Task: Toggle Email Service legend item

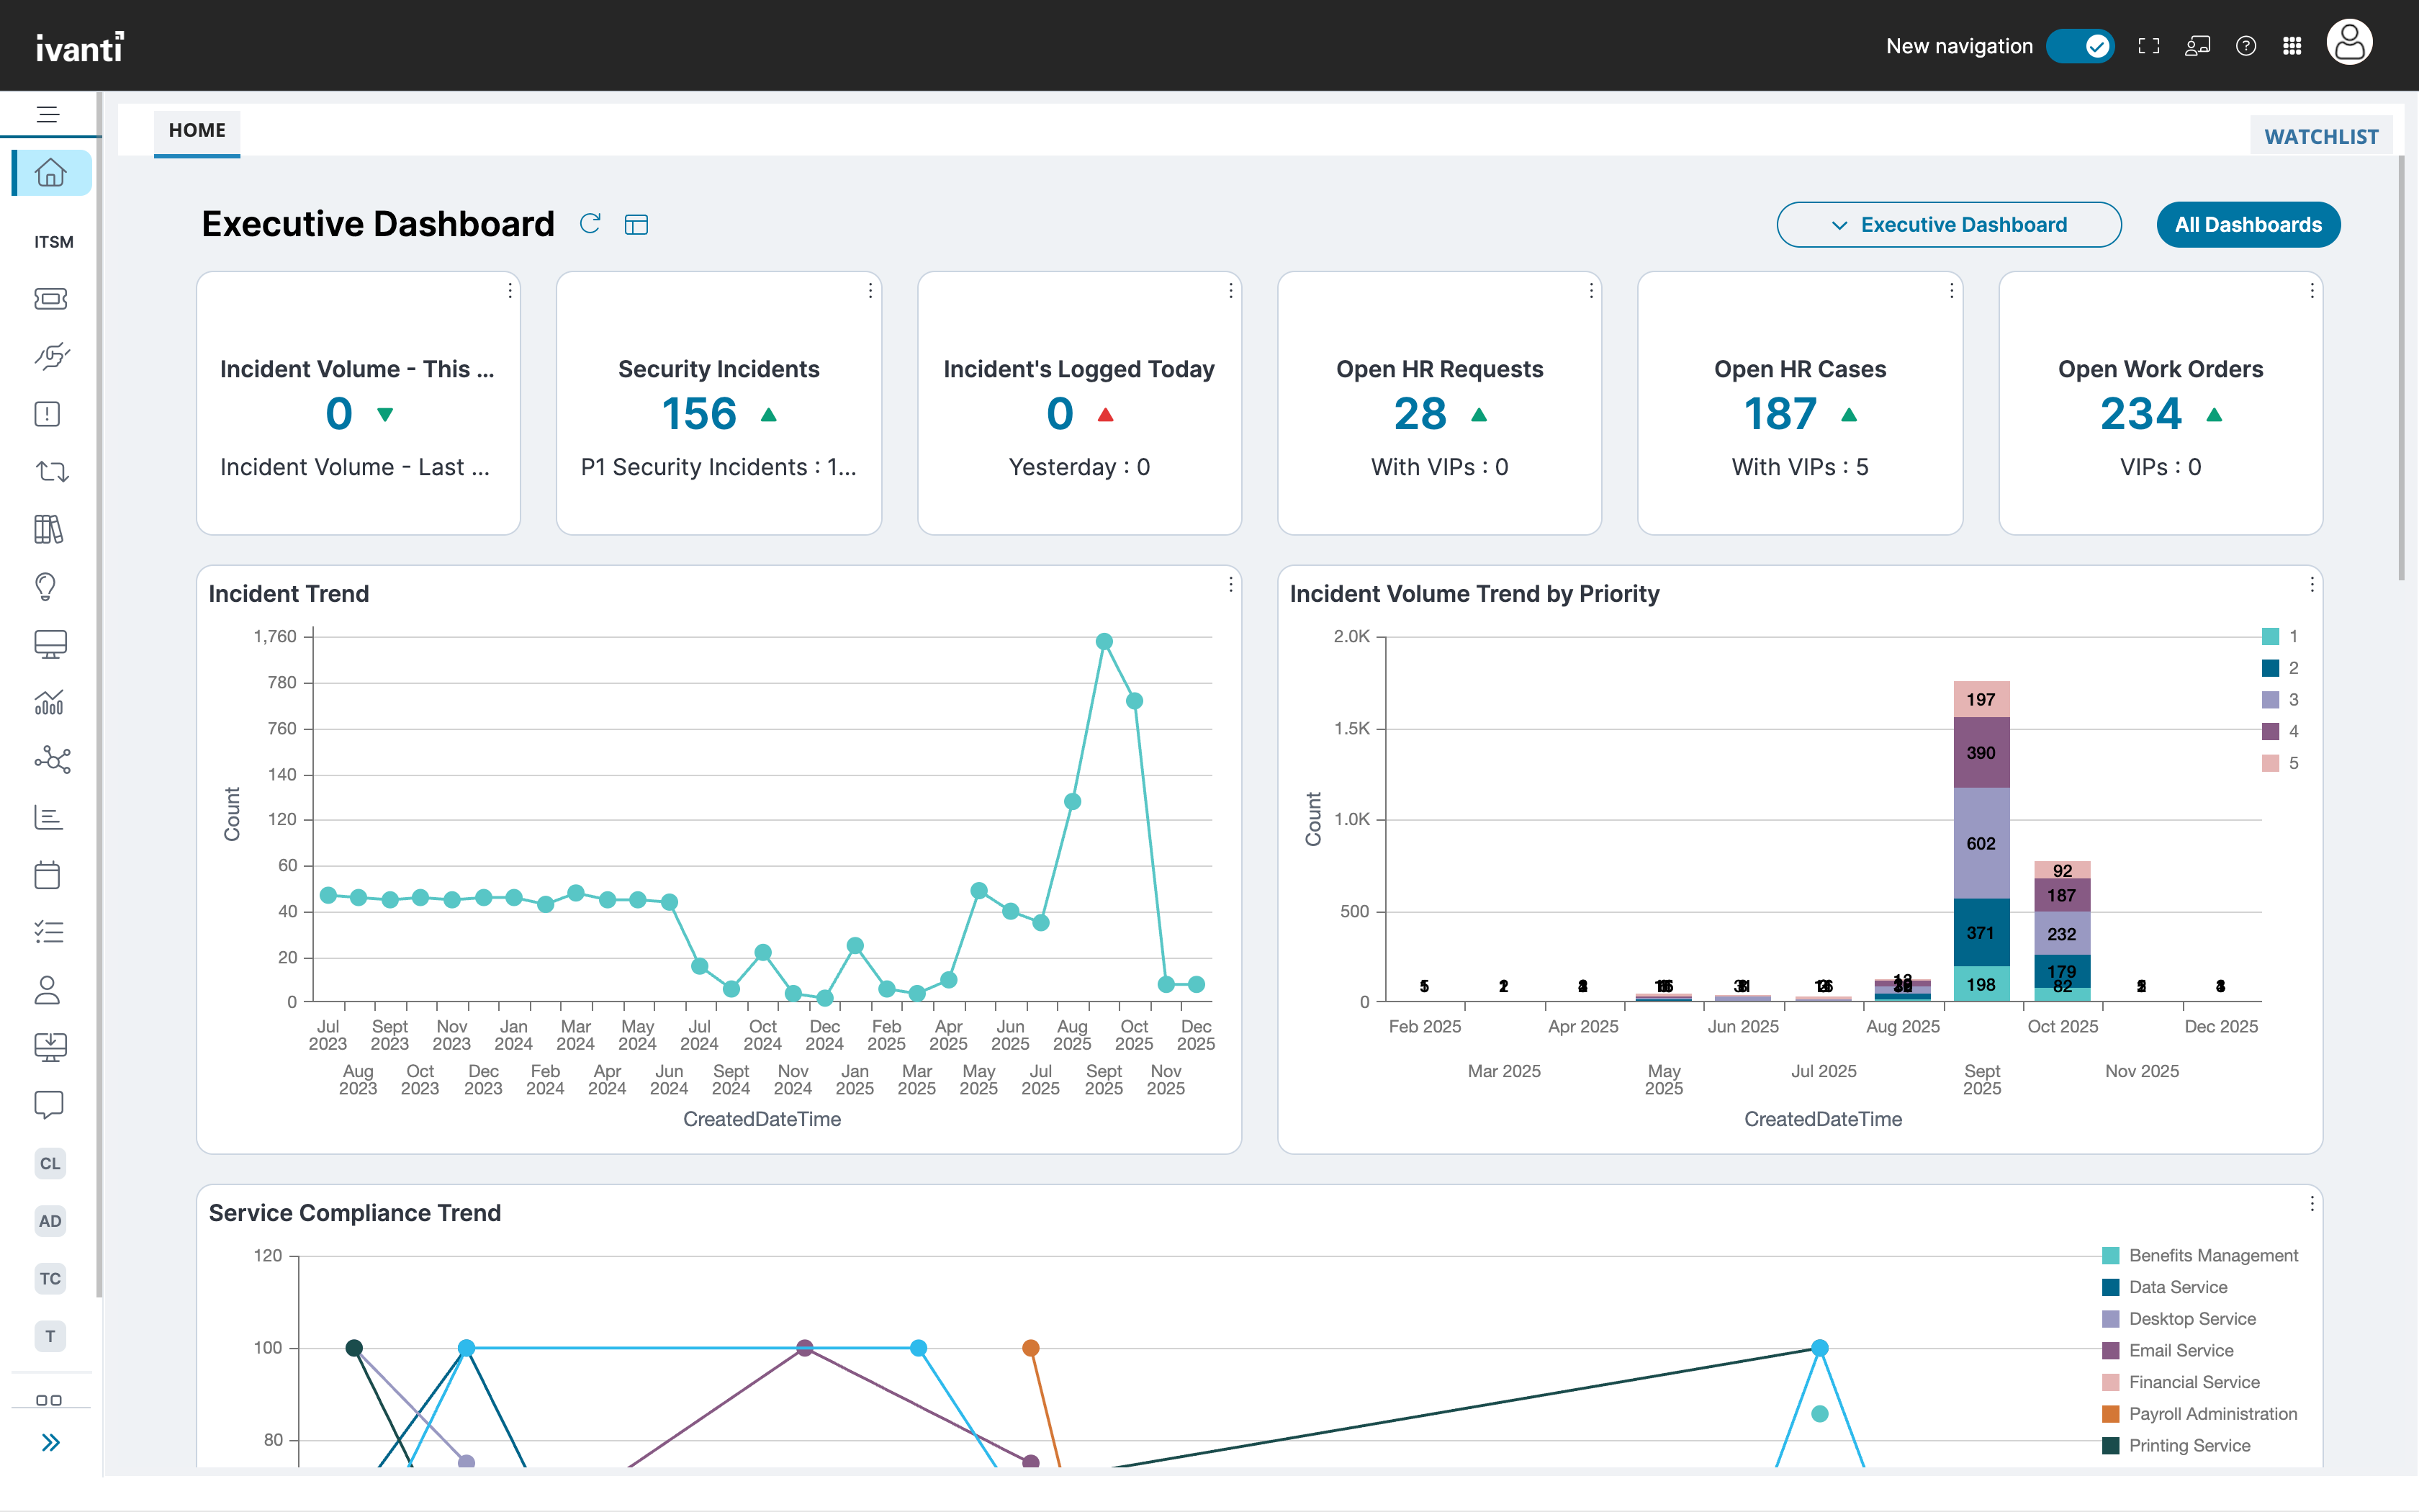Action: (2168, 1351)
